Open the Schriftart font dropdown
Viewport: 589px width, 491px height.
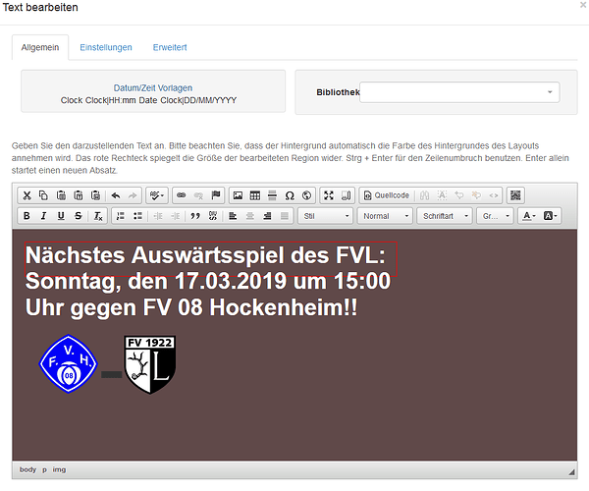[445, 216]
